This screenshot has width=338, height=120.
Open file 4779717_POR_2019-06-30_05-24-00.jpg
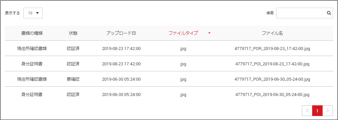pos(272,79)
